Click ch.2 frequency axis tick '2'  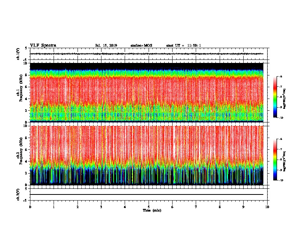coord(26,173)
